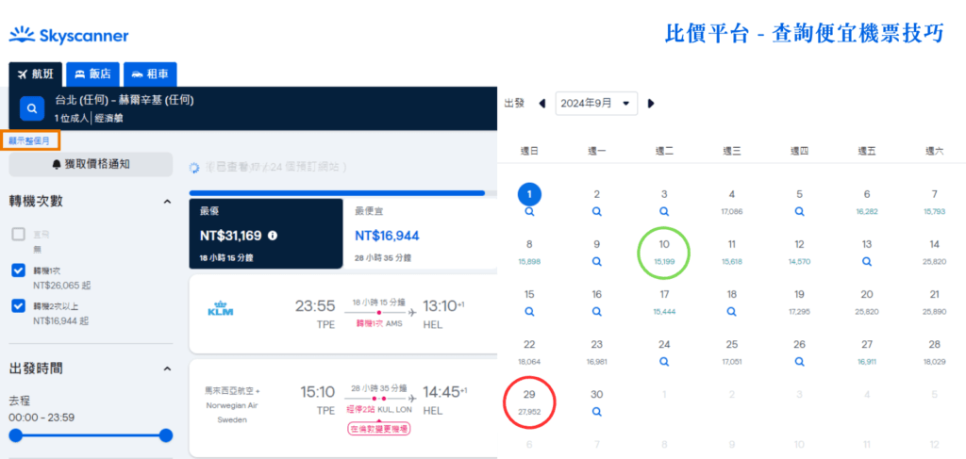This screenshot has height=459, width=966.
Task: Switch to the 飯店 tab
Action: (93, 74)
